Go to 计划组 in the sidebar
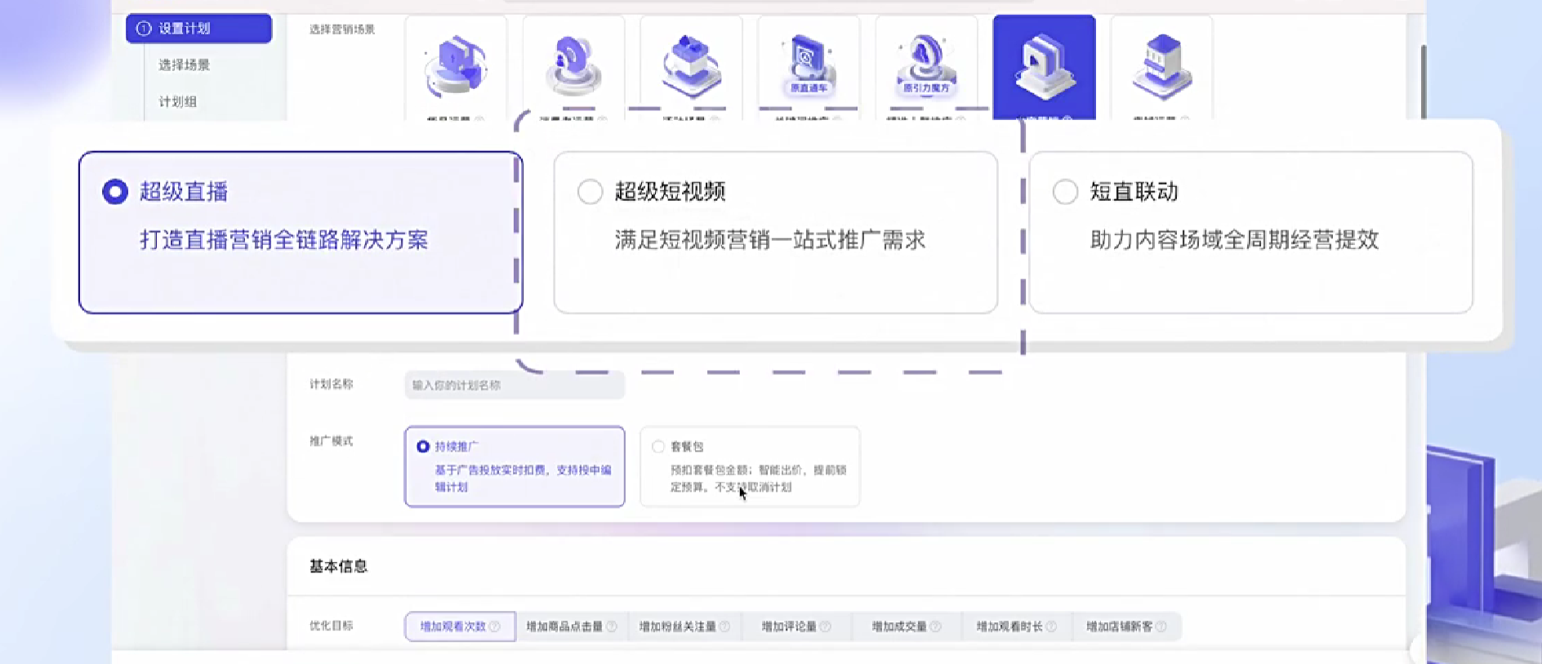The image size is (1542, 664). (177, 101)
